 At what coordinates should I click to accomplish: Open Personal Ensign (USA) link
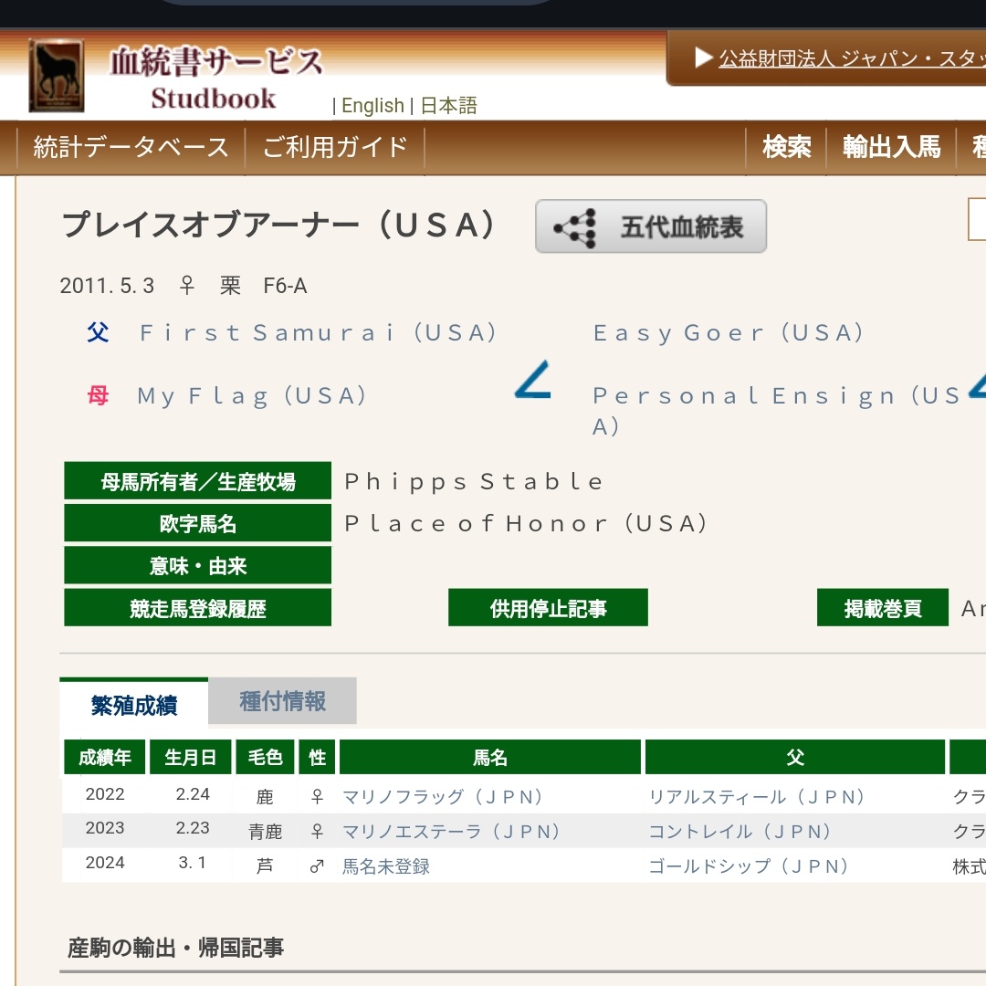[776, 396]
